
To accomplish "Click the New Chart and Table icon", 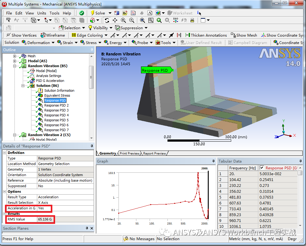I will pos(133,13).
